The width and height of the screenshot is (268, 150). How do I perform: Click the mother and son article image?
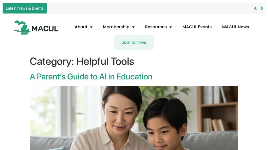(x=134, y=118)
